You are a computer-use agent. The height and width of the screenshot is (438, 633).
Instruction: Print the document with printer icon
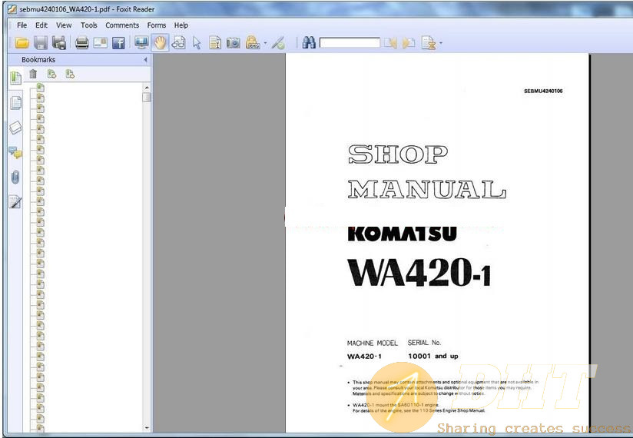pyautogui.click(x=81, y=43)
